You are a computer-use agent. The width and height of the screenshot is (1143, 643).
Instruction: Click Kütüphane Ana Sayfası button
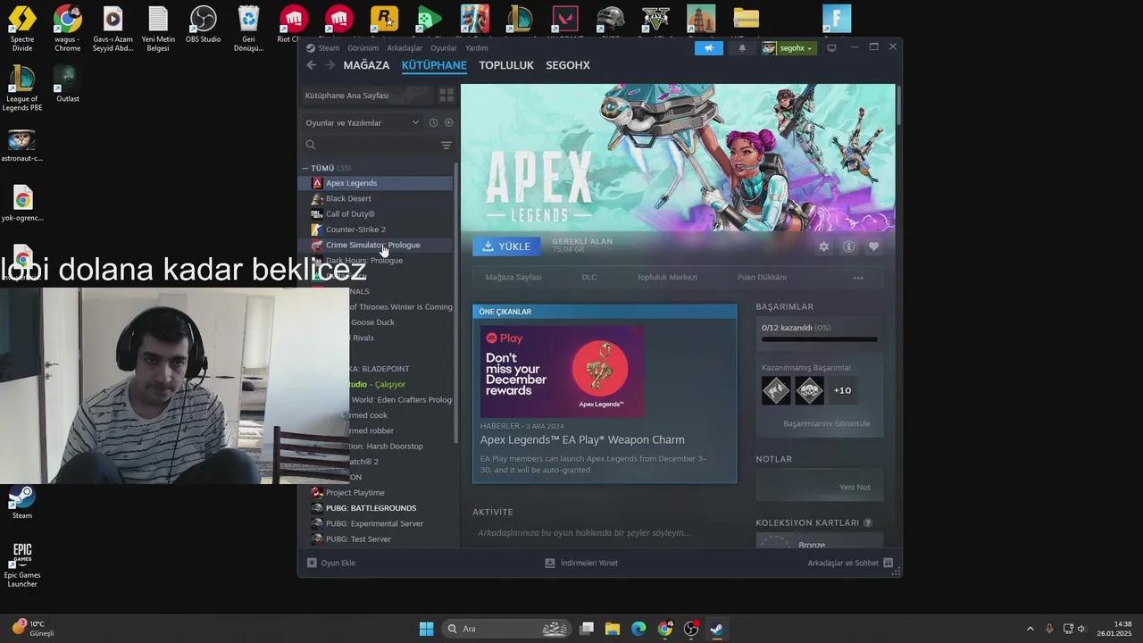click(x=367, y=95)
